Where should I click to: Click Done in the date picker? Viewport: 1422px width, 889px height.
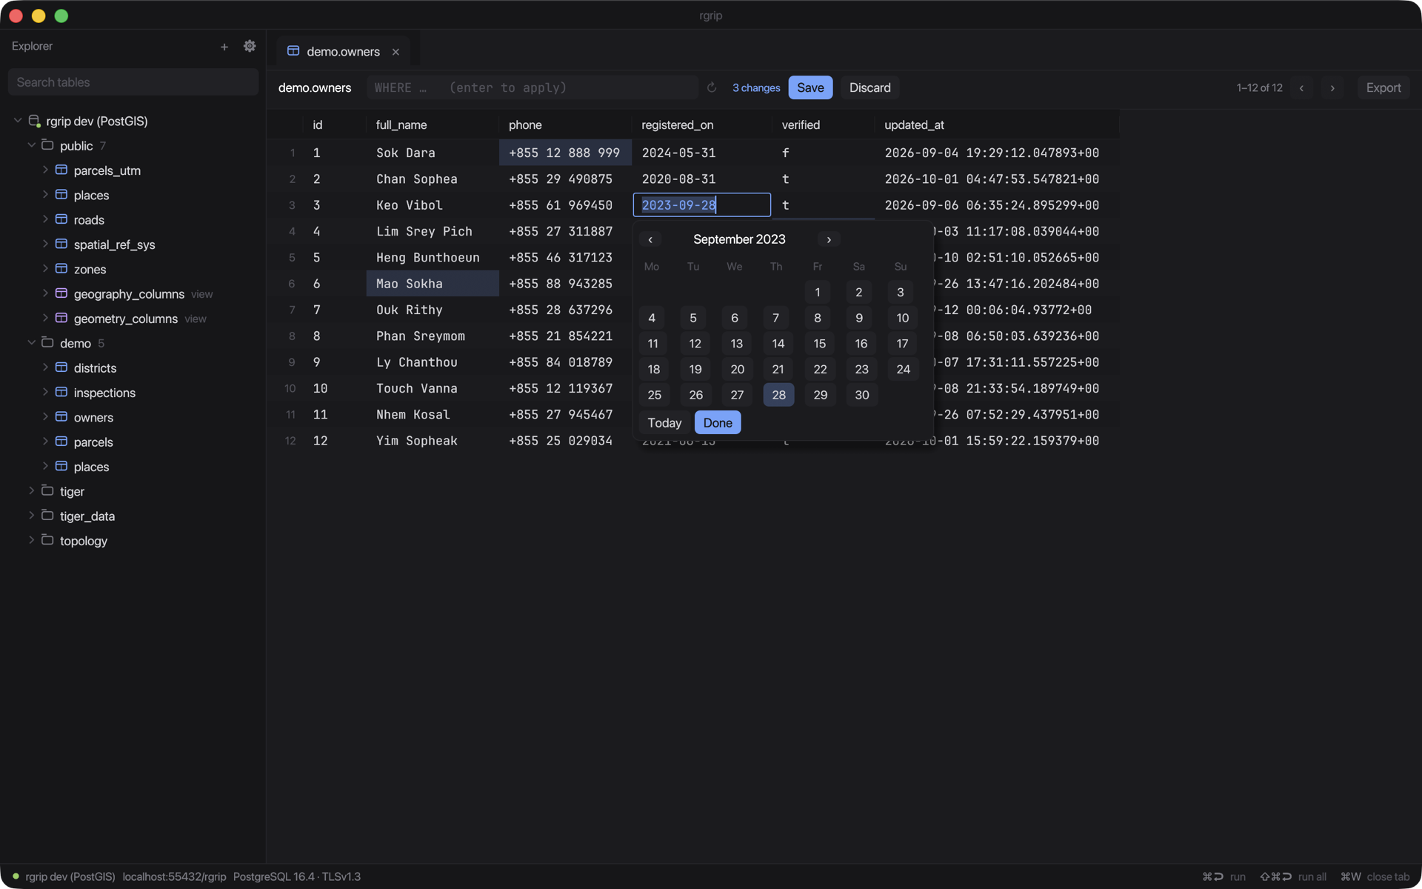point(717,423)
